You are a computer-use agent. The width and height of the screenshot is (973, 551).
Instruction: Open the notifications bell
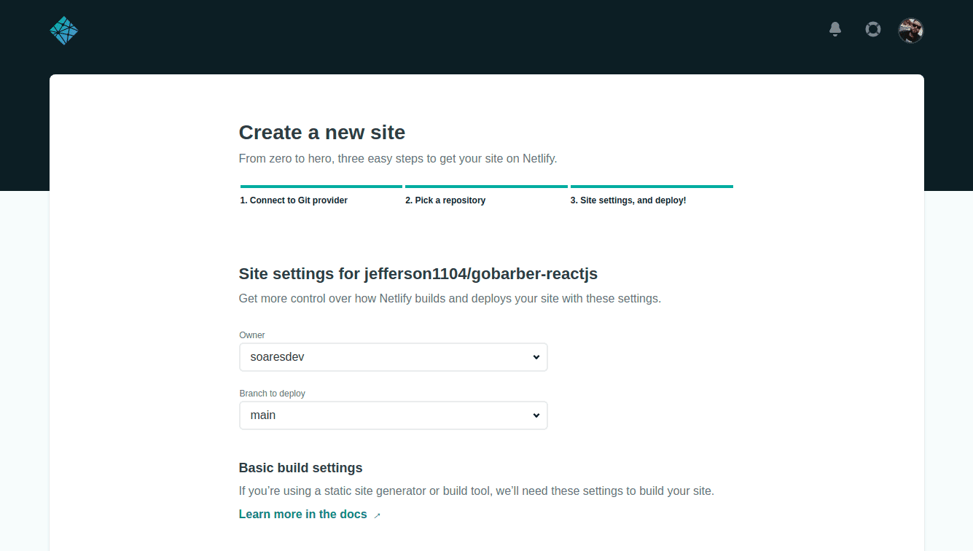pyautogui.click(x=835, y=29)
